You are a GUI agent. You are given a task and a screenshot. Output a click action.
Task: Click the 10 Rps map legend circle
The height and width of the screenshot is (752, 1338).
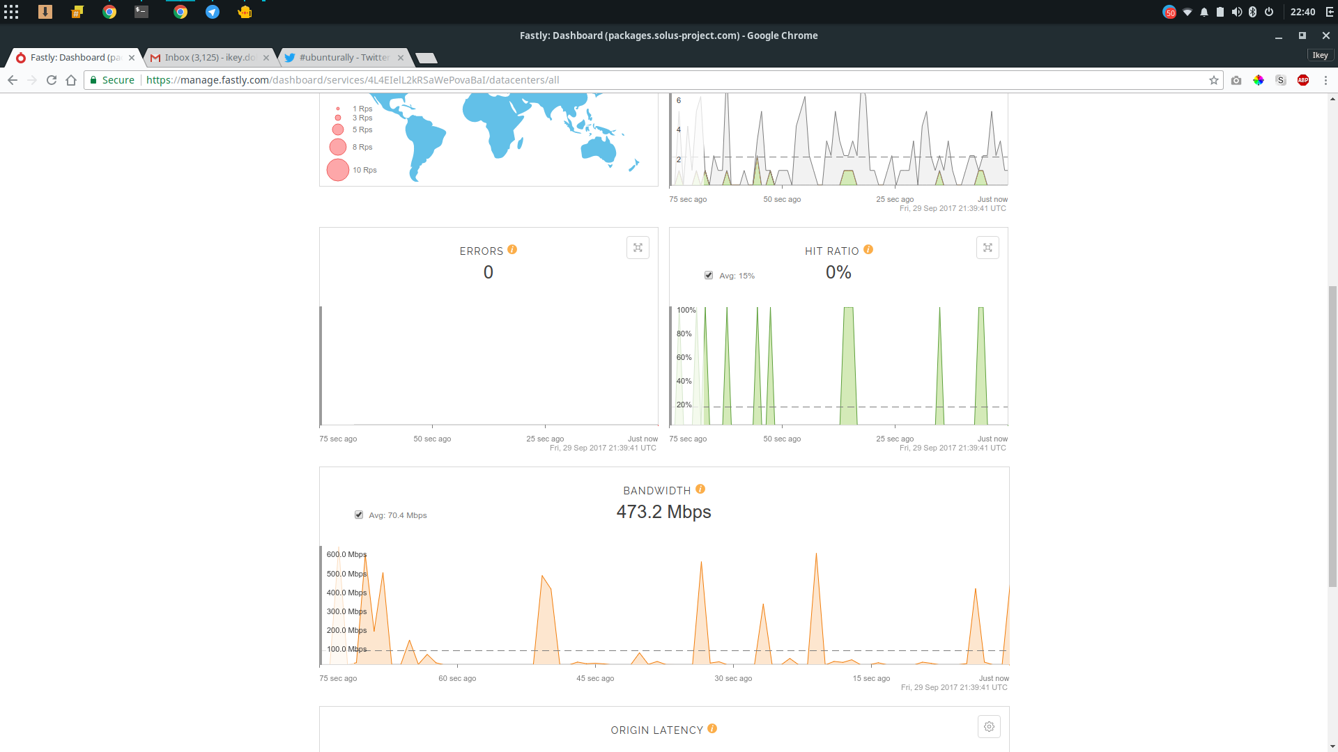click(x=338, y=170)
